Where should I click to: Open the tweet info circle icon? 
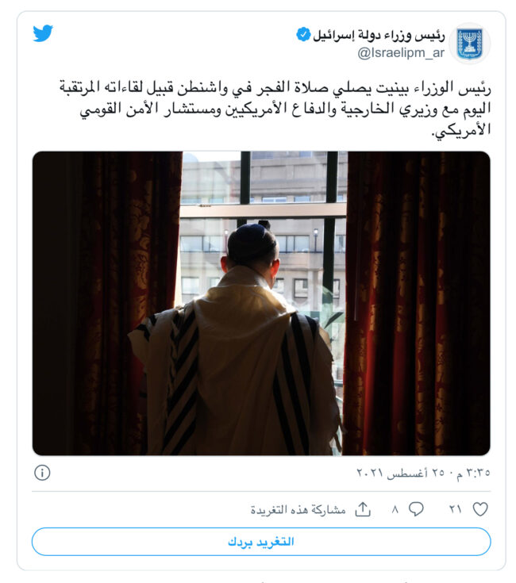42,473
